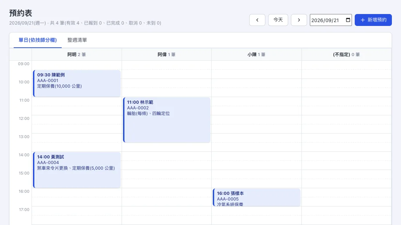The height and width of the screenshot is (225, 401).
Task: Click plate number AAA-0005
Action: pyautogui.click(x=227, y=199)
